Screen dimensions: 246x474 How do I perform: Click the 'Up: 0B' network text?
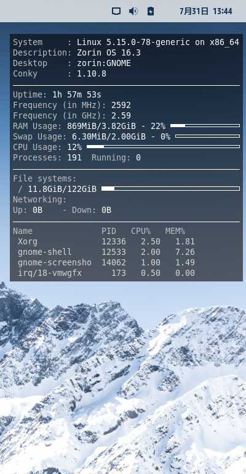(28, 210)
